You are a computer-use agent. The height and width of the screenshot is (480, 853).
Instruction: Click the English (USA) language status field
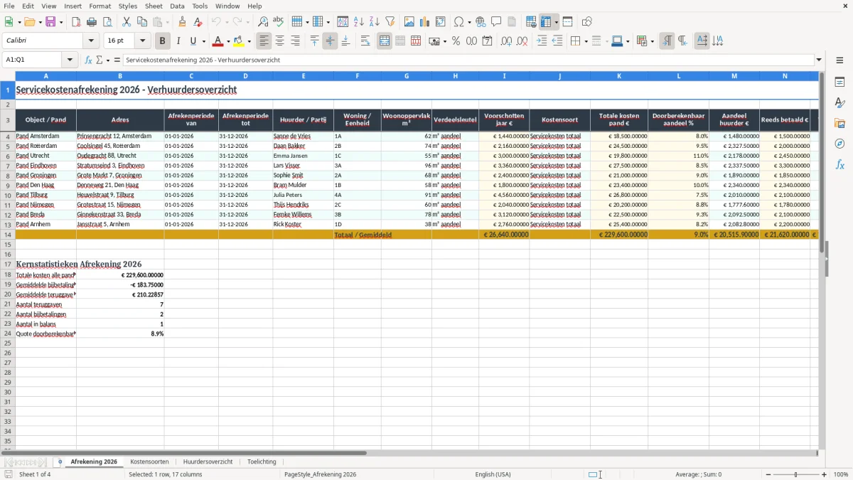(x=493, y=474)
